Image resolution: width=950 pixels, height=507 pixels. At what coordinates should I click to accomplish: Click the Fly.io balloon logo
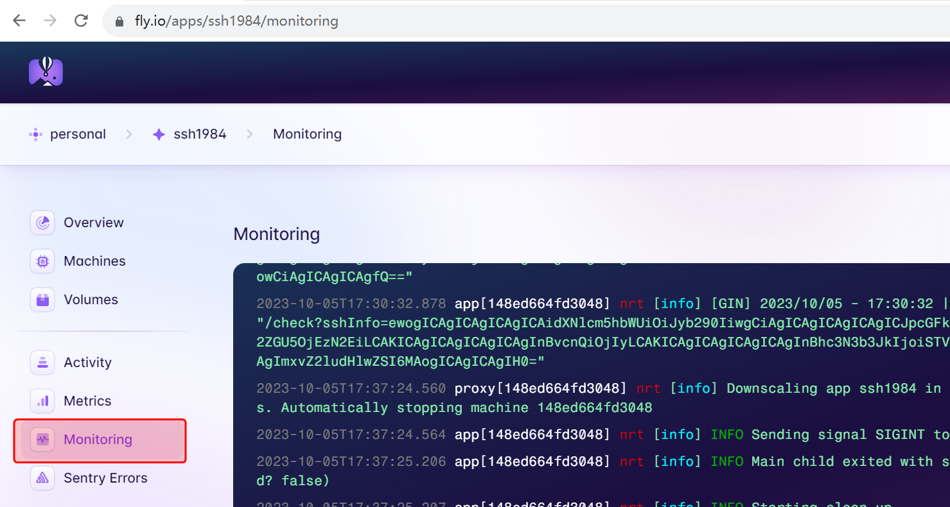(46, 71)
